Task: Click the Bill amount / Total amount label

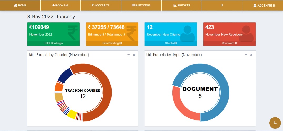Action: pos(107,35)
